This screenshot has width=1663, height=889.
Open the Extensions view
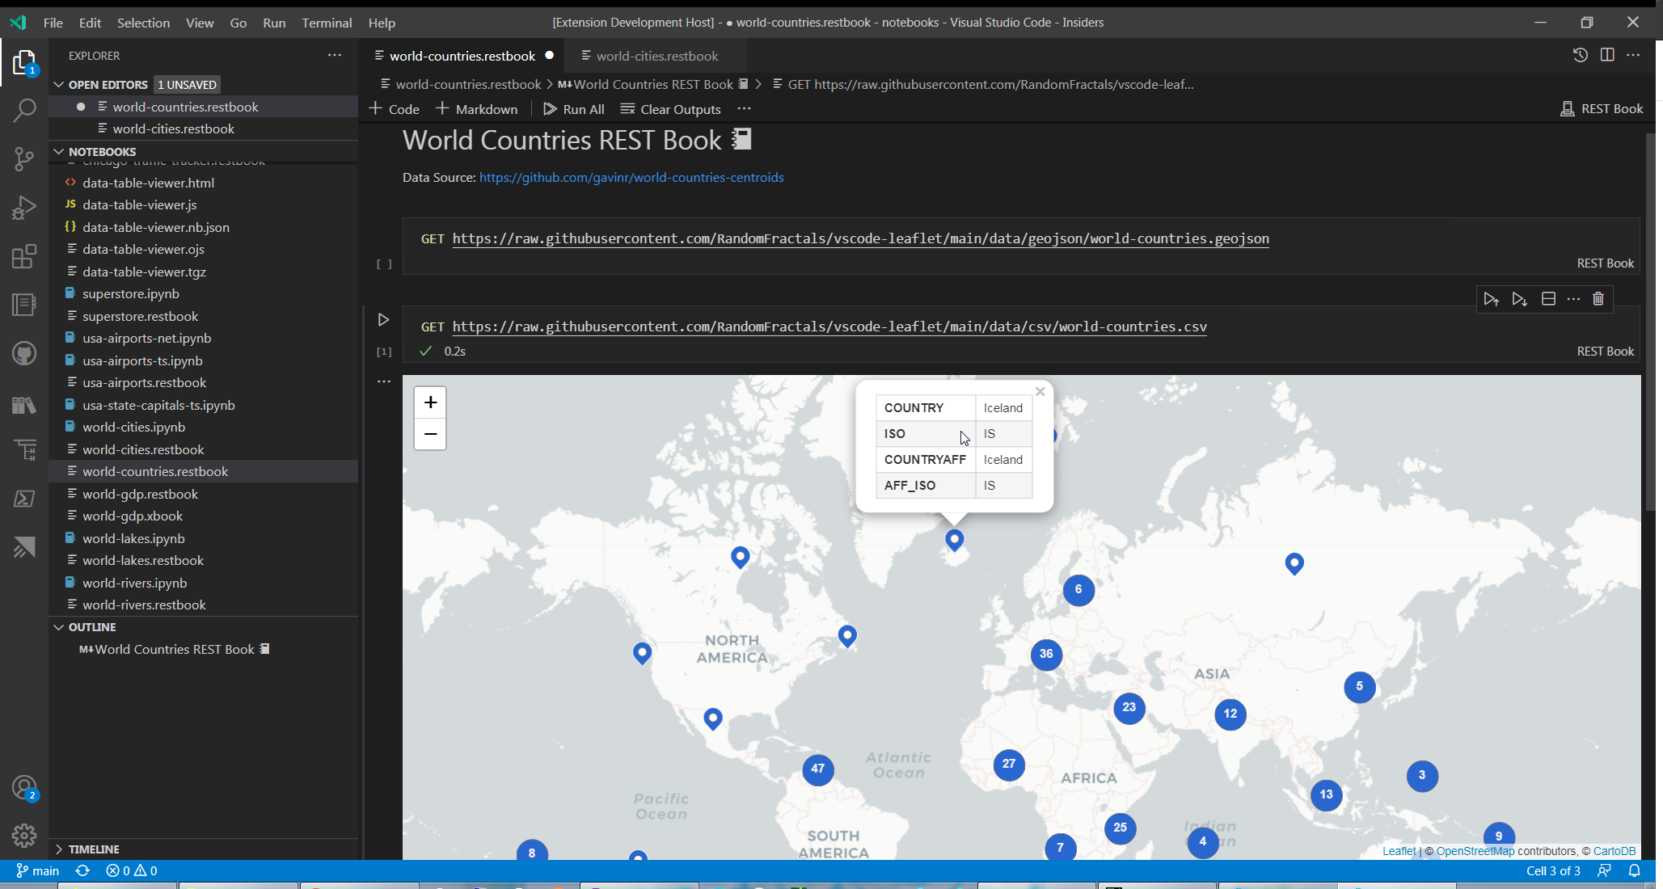(x=24, y=256)
